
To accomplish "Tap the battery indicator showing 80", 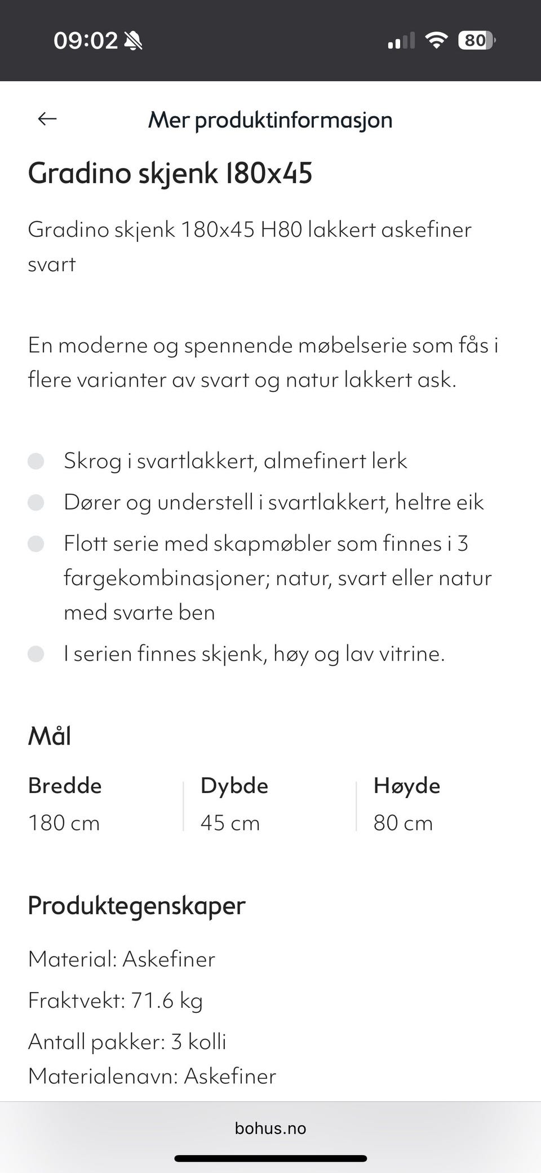I will [476, 40].
